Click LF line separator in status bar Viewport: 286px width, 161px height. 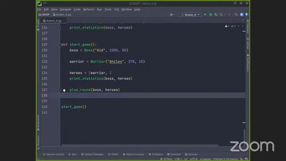(x=186, y=159)
